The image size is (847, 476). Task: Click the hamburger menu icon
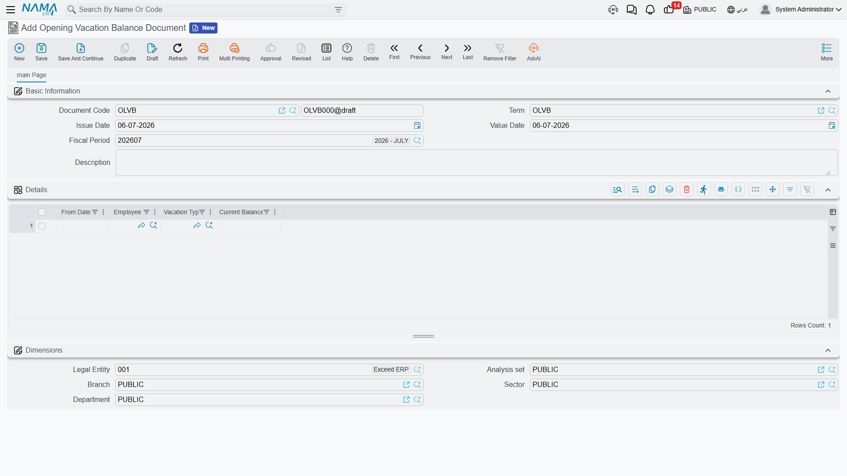pos(11,9)
